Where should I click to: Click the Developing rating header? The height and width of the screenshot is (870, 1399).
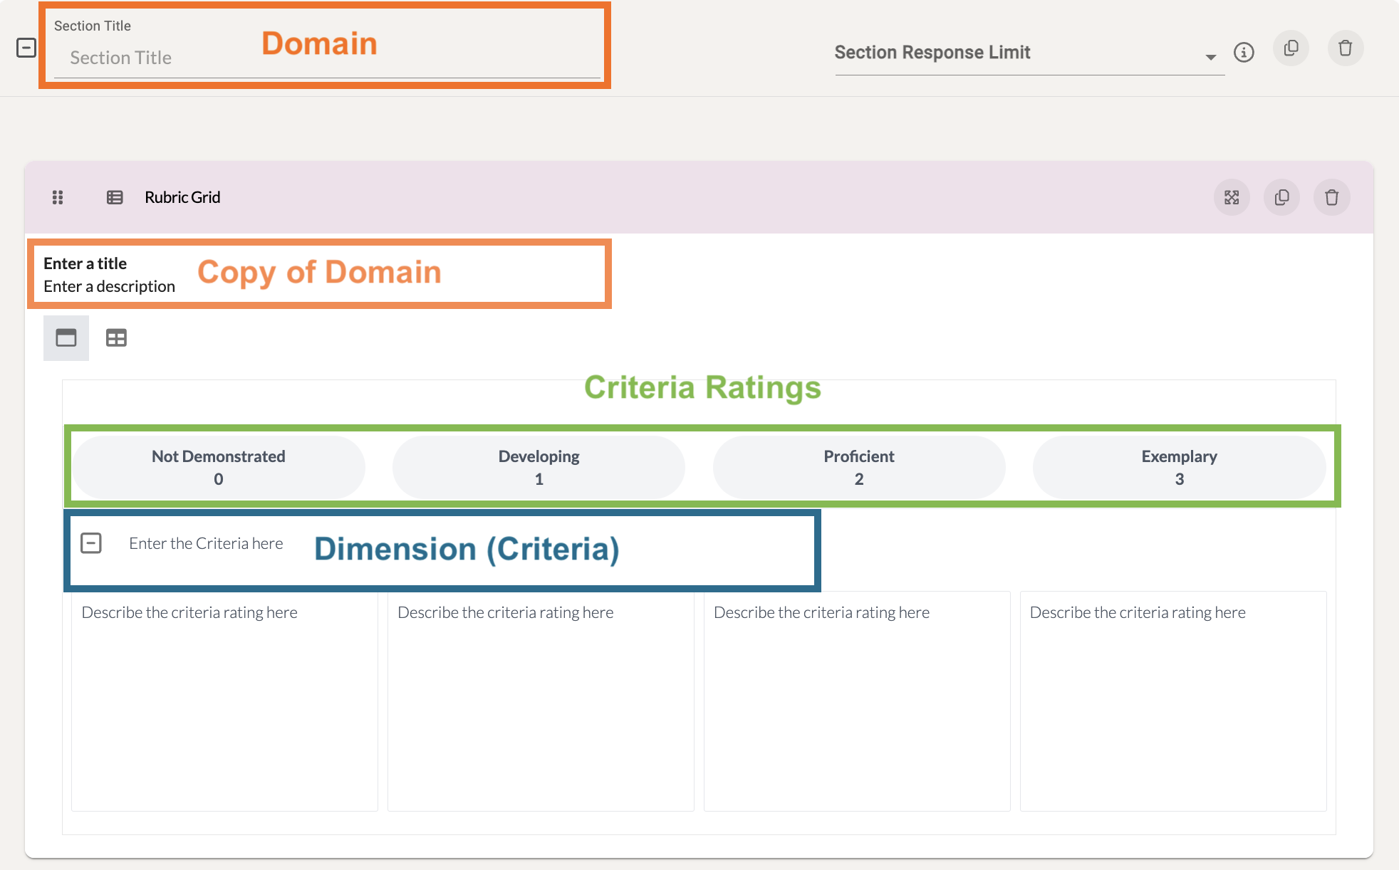coord(539,467)
